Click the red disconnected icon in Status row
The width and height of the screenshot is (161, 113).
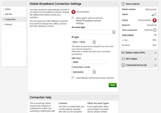(x=154, y=20)
